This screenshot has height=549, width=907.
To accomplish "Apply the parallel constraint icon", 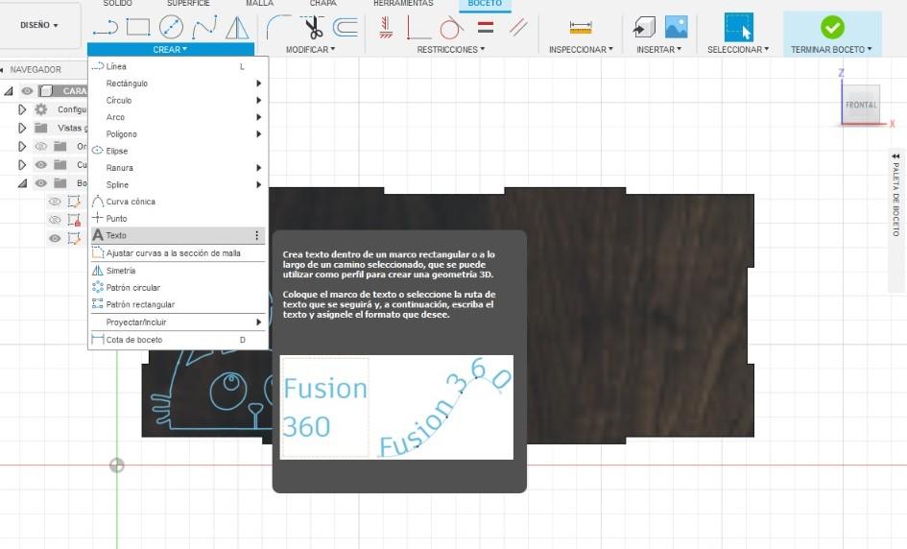I will [x=518, y=27].
